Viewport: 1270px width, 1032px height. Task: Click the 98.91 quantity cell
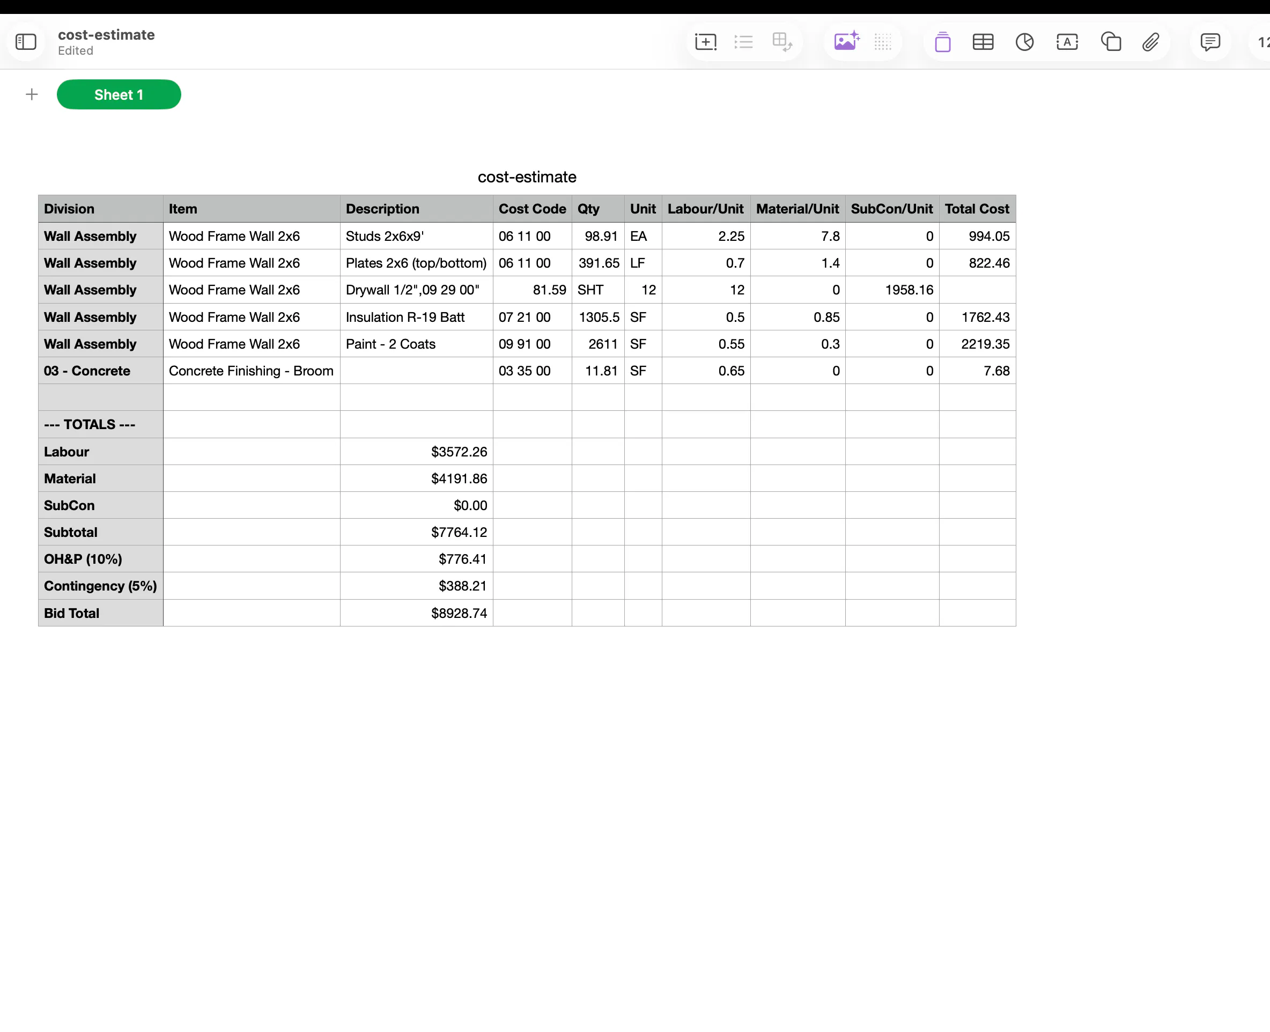[599, 236]
